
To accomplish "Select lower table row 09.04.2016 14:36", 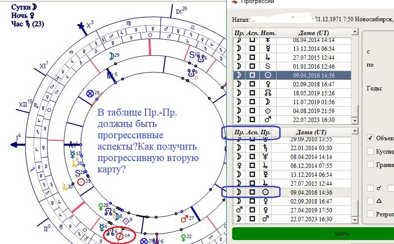I will pyautogui.click(x=292, y=192).
